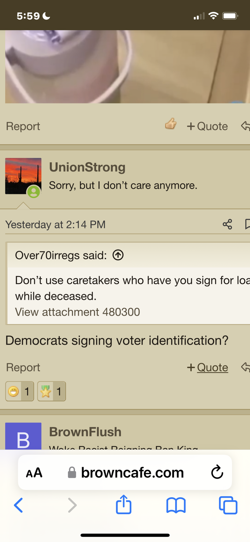This screenshot has width=250, height=542.
Task: Tap +Quote under UnionStrong's post
Action: point(207,367)
